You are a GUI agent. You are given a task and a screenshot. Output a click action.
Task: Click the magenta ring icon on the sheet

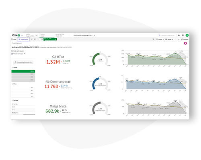click(x=185, y=43)
